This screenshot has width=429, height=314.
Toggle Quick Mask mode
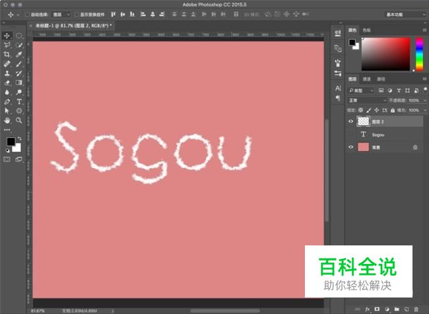(7, 160)
